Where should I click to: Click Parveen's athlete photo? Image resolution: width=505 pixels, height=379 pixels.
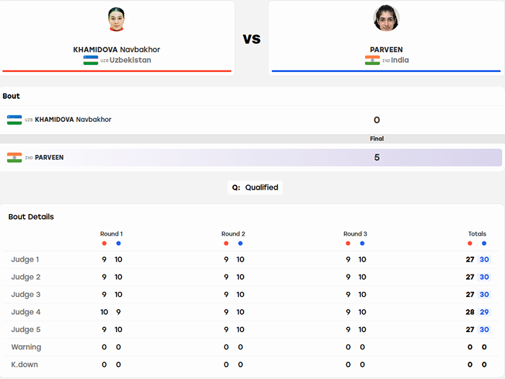click(x=386, y=18)
